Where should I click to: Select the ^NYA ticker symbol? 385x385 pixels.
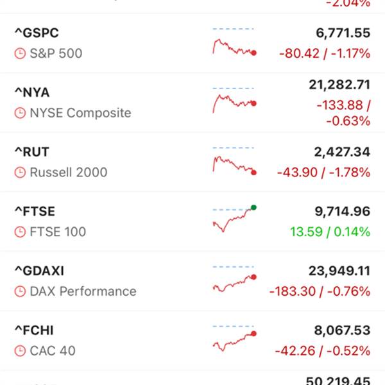pos(32,93)
